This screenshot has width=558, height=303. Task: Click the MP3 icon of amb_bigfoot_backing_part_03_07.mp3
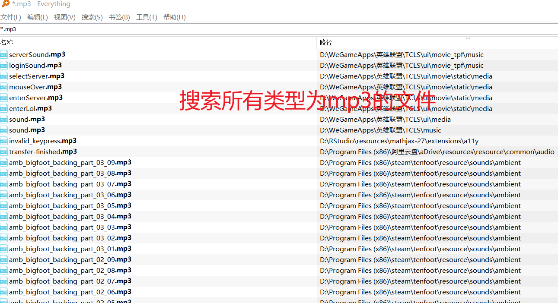[4, 184]
